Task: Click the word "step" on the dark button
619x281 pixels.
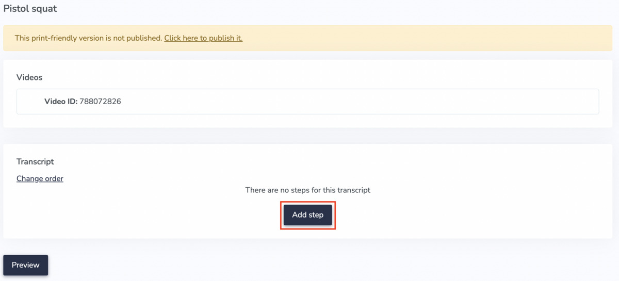Action: 317,215
